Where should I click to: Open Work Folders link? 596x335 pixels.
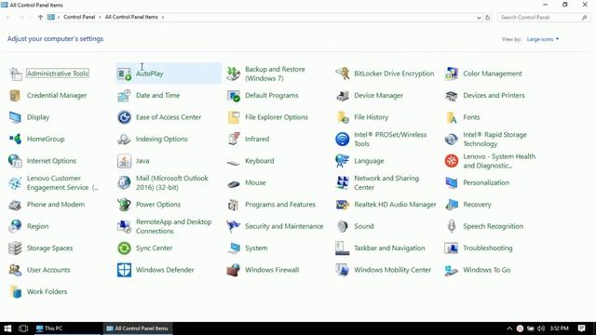(47, 291)
